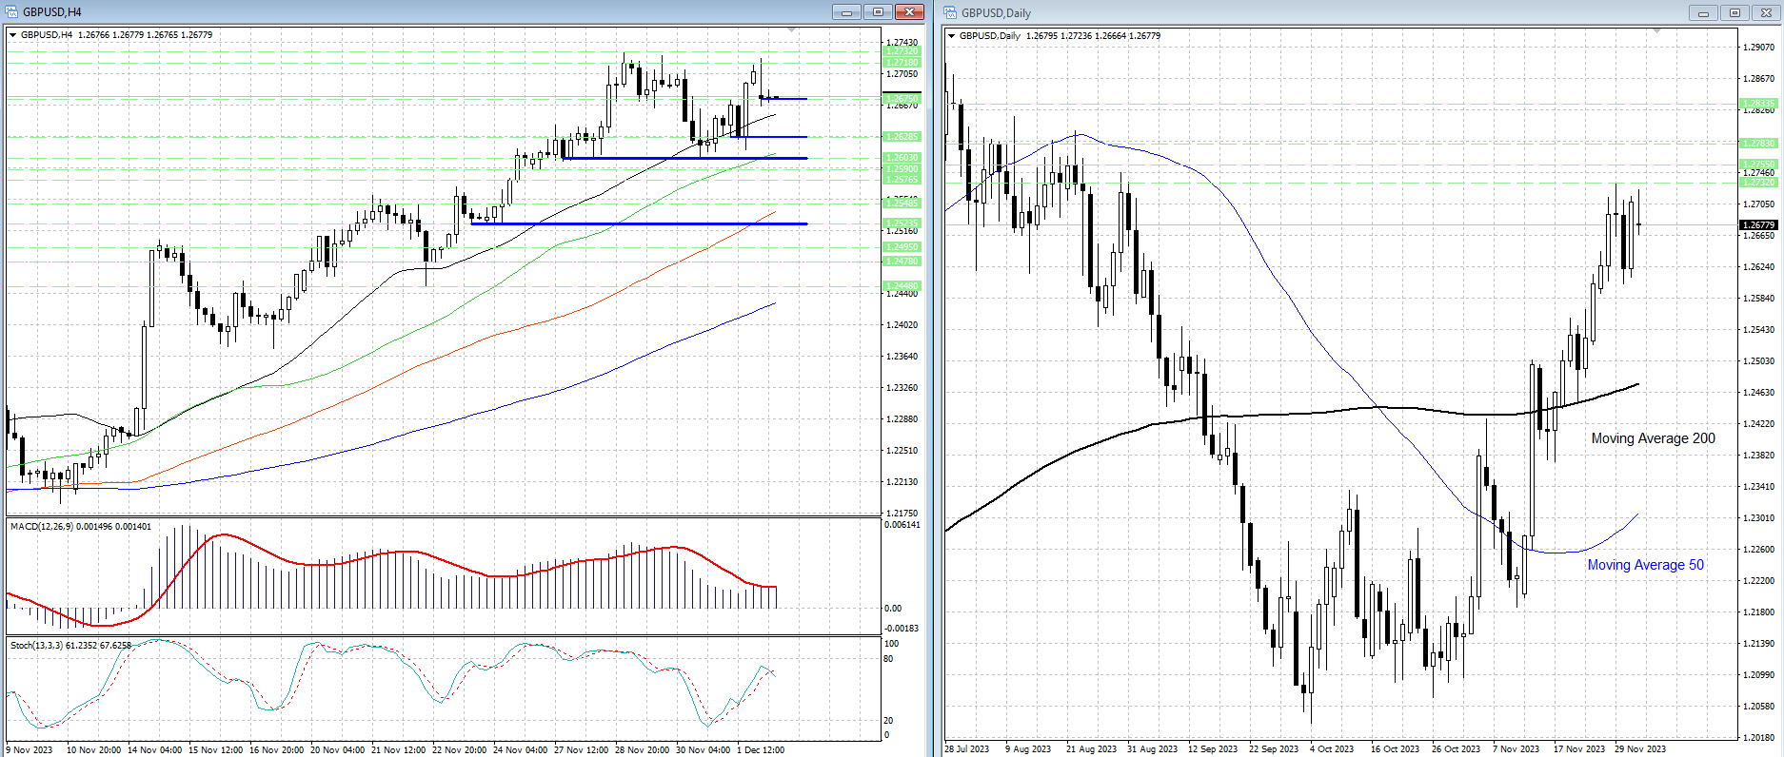Select the 'Moving Average 200' text label
This screenshot has width=1784, height=757.
click(1653, 438)
